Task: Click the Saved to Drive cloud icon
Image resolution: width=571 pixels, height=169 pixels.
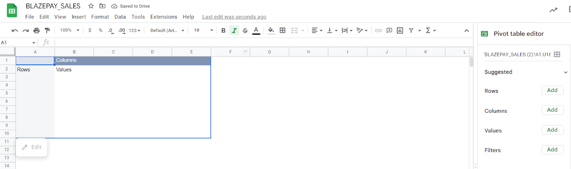Action: (114, 6)
